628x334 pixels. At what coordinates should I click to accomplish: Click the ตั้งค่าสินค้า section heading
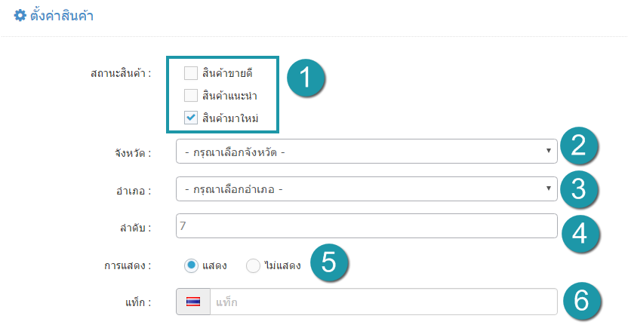pyautogui.click(x=62, y=16)
